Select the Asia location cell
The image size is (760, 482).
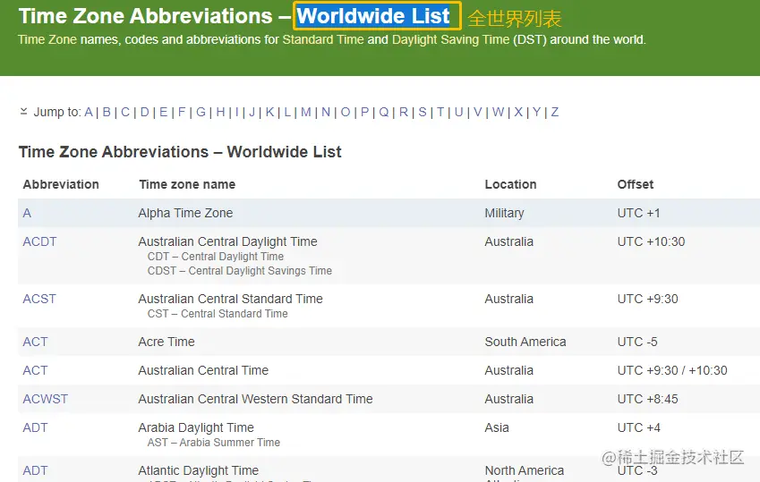coord(497,427)
